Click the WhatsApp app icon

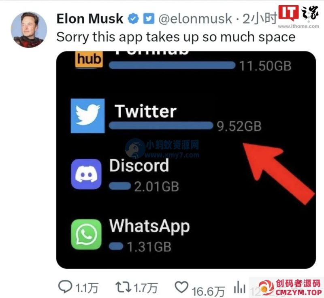(x=86, y=234)
